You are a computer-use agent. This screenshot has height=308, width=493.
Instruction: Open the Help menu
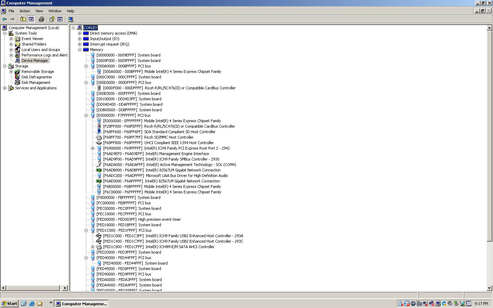coord(70,11)
